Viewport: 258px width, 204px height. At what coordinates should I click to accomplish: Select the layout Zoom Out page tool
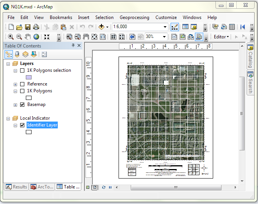(x=78, y=37)
